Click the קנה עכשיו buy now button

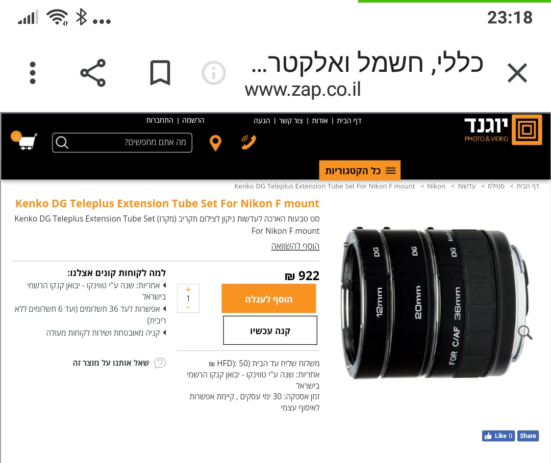point(270,331)
